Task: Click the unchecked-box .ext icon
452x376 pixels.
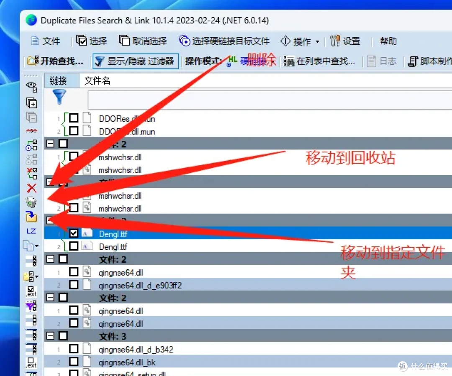Action: pos(31,363)
